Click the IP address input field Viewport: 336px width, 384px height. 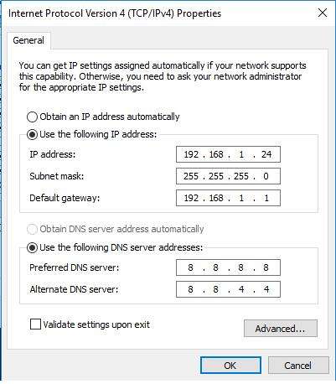228,154
